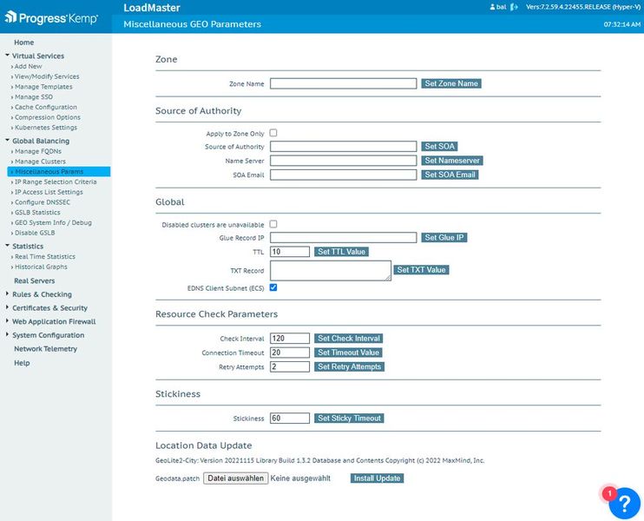Viewport: 644px width, 521px height.
Task: Open View/Modify Services
Action: pyautogui.click(x=47, y=76)
